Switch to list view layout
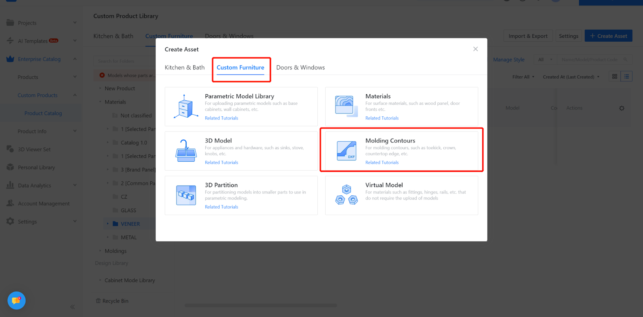Image resolution: width=643 pixels, height=317 pixels. pyautogui.click(x=627, y=77)
